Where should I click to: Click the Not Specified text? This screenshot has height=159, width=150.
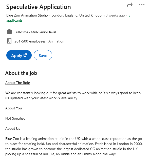tap(15, 119)
